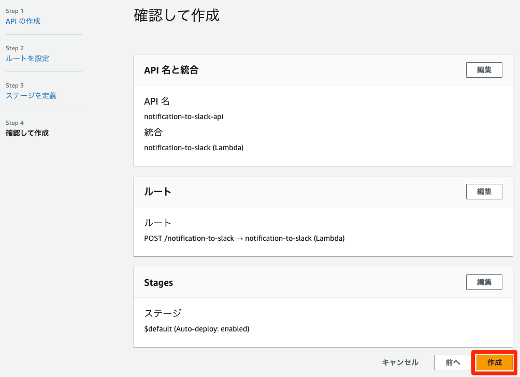
Task: Click the orange 作成 button
Action: point(495,363)
